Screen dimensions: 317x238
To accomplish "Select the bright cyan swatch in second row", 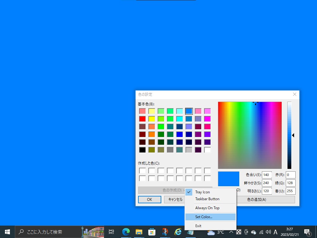I will click(x=180, y=119).
